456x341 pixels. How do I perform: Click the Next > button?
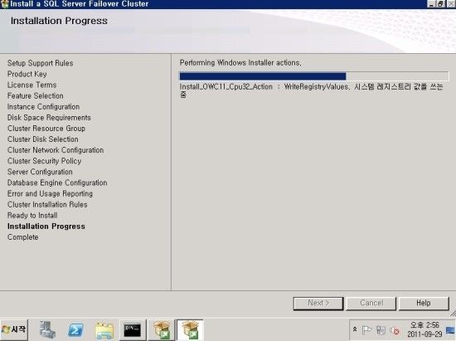click(x=318, y=303)
